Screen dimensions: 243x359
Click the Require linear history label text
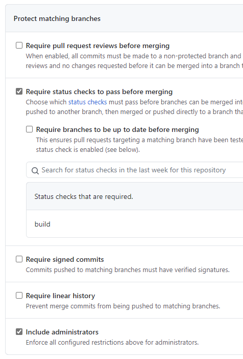click(x=60, y=296)
